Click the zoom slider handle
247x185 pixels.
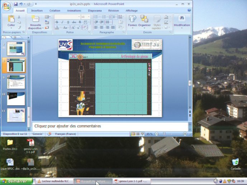click(164, 134)
